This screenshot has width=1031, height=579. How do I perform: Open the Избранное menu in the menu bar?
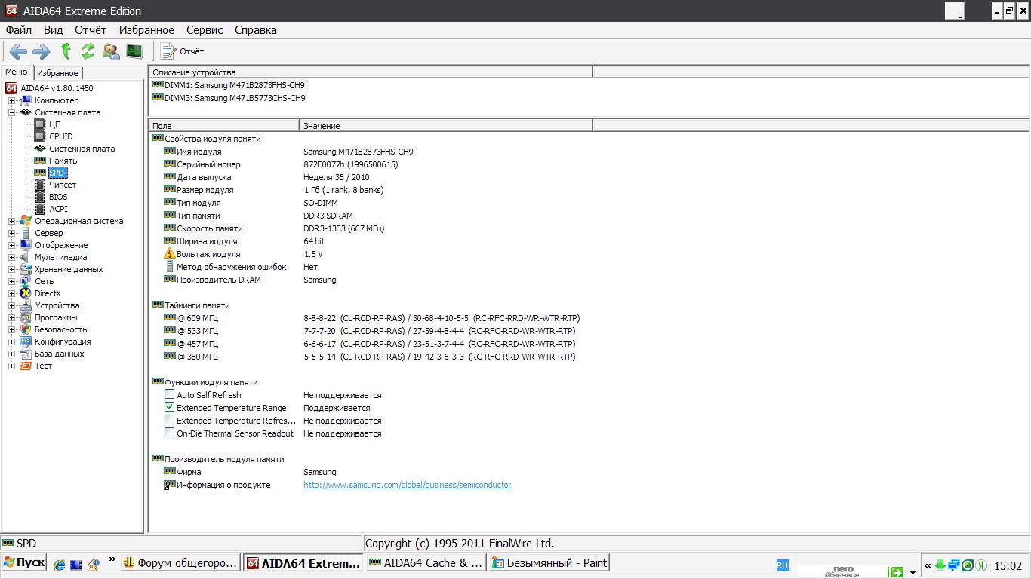[x=146, y=30]
